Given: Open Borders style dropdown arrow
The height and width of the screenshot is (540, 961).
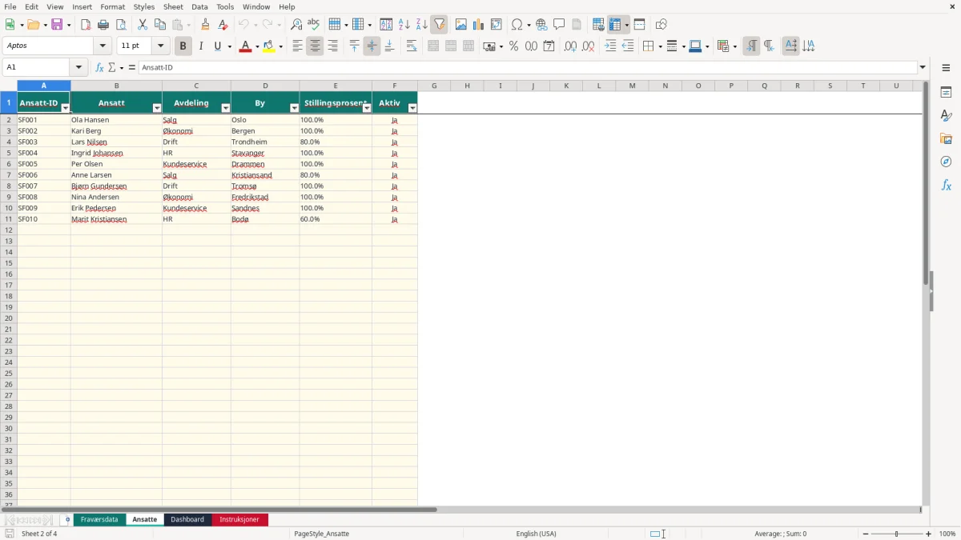Looking at the screenshot, I should tap(659, 46).
